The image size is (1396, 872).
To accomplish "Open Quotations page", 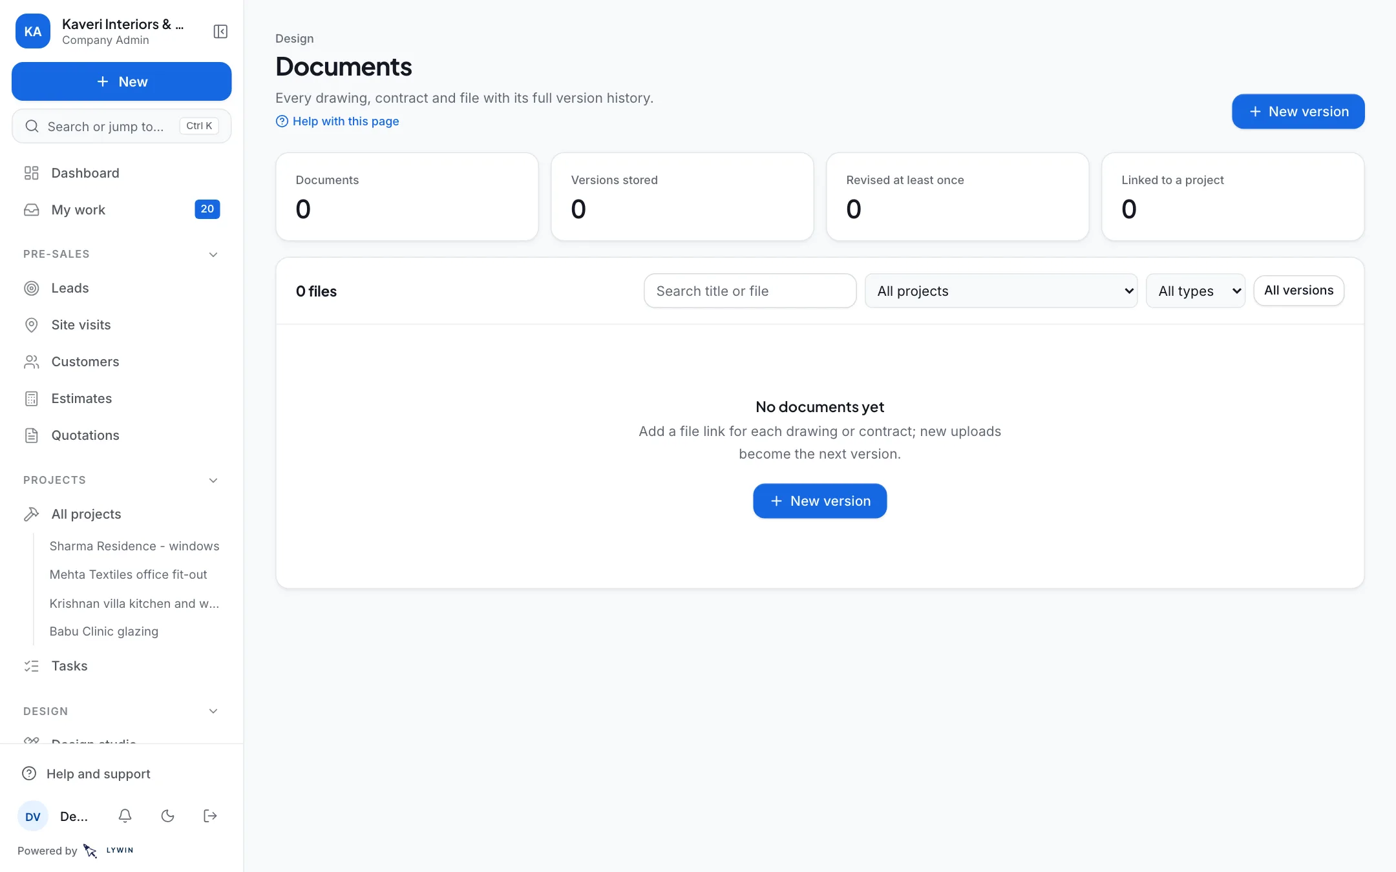I will 122,435.
